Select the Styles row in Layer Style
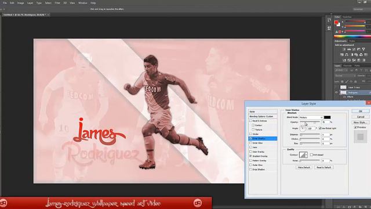This screenshot has height=209, width=371. pyautogui.click(x=263, y=111)
